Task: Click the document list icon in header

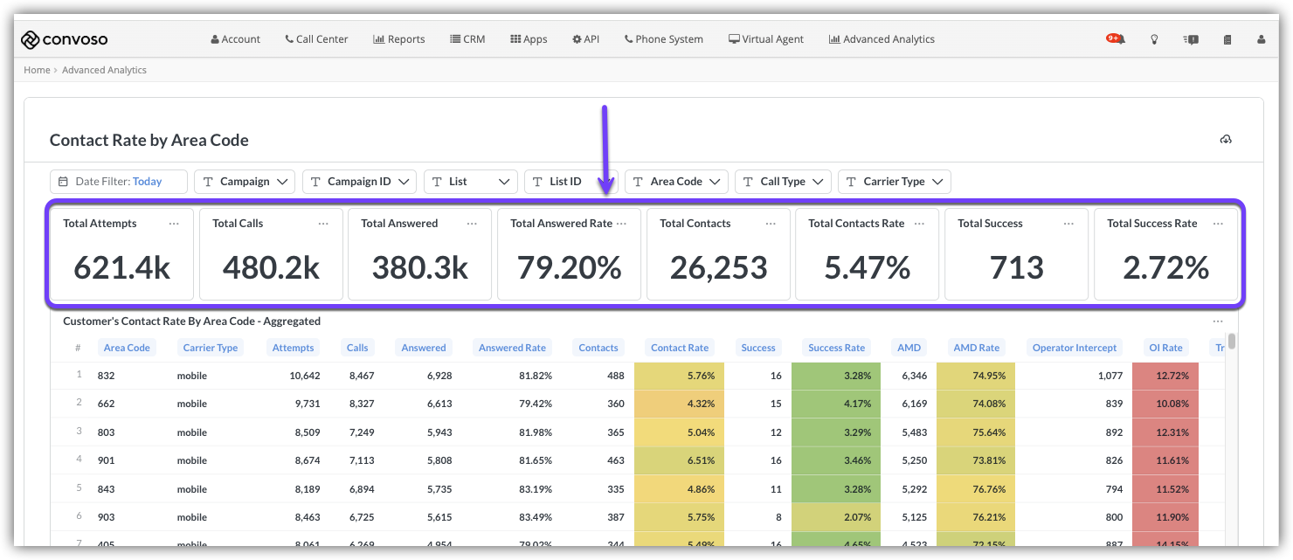Action: (x=1227, y=39)
